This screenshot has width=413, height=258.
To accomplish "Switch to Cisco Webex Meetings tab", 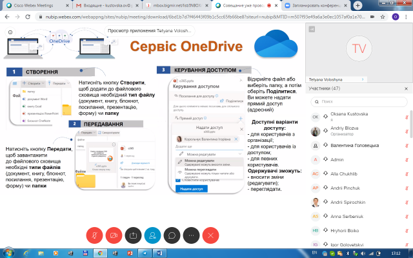I will 34,5.
